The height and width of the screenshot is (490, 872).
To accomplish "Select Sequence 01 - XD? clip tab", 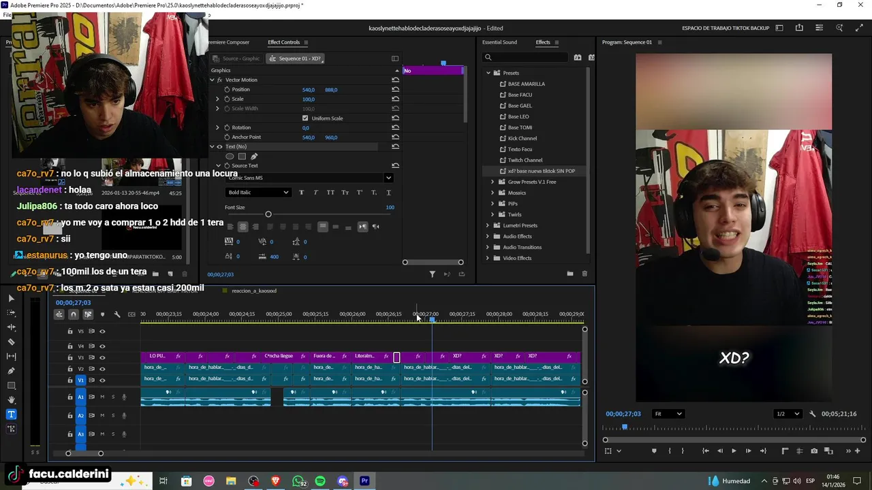I will pyautogui.click(x=294, y=59).
